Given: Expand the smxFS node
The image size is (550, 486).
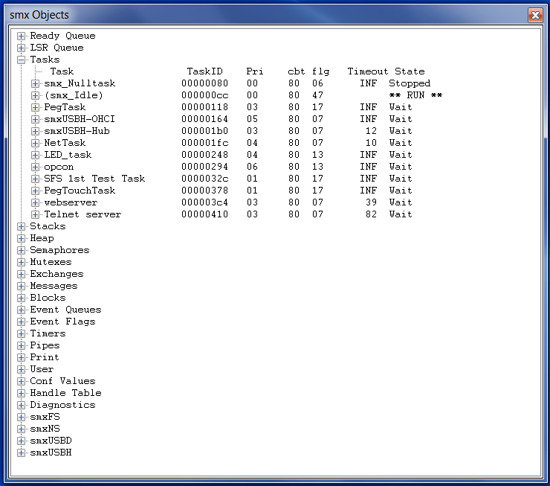Looking at the screenshot, I should click(x=21, y=417).
